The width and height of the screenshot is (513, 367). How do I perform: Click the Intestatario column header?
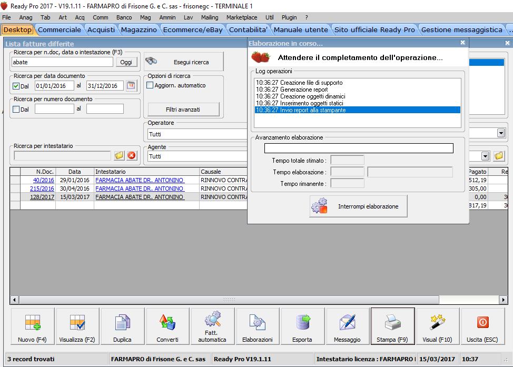146,172
